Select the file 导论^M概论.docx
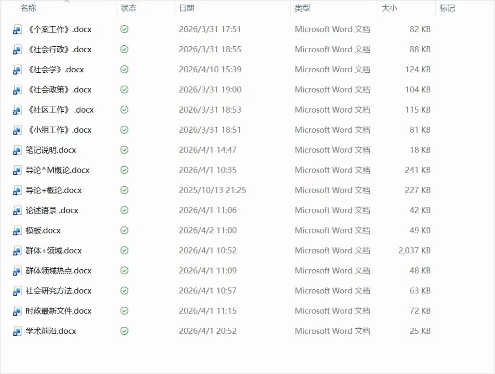This screenshot has height=374, width=495. [x=57, y=170]
